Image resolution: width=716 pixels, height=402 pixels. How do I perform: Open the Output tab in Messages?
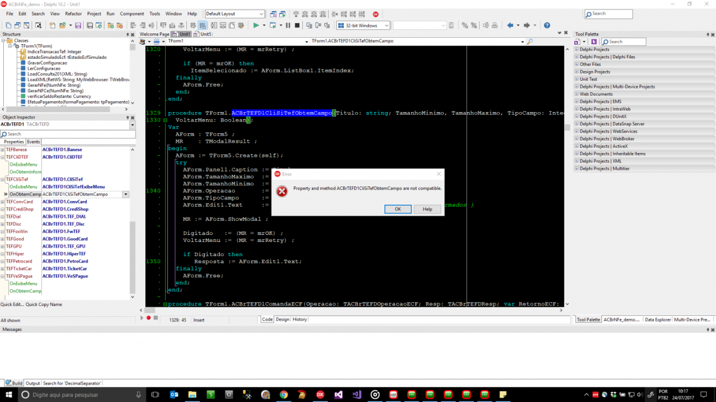(x=33, y=383)
